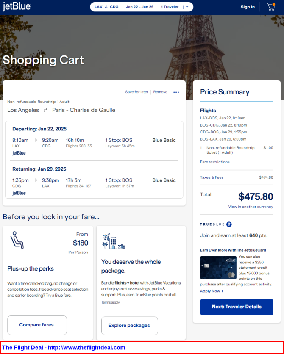
Task: Click the Apply Now arrow link
Action: 212,291
